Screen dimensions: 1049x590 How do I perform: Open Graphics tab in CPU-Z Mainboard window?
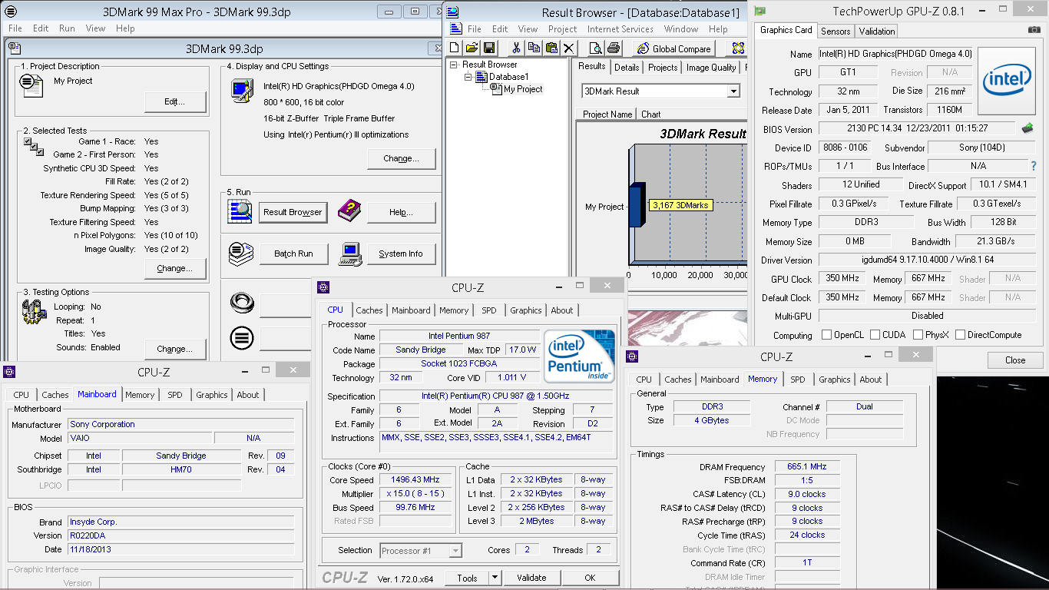pos(212,395)
